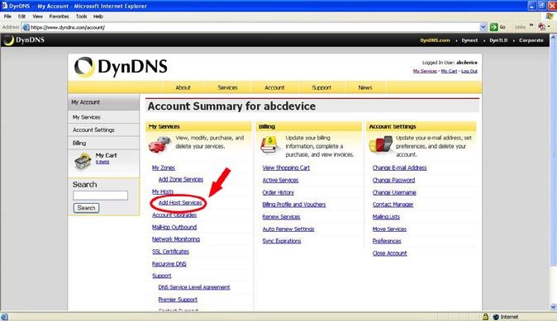The width and height of the screenshot is (557, 321).
Task: Open SSL Certificates link
Action: click(170, 252)
